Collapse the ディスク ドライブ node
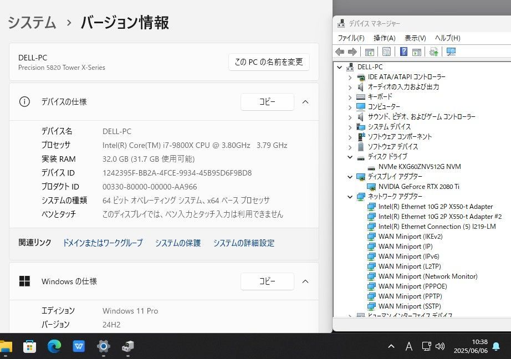 (x=350, y=157)
